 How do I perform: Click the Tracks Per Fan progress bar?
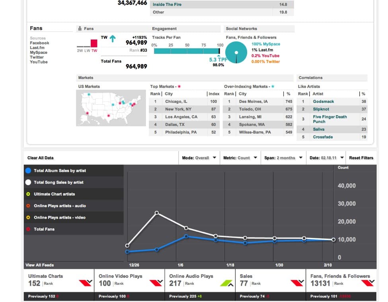point(187,51)
